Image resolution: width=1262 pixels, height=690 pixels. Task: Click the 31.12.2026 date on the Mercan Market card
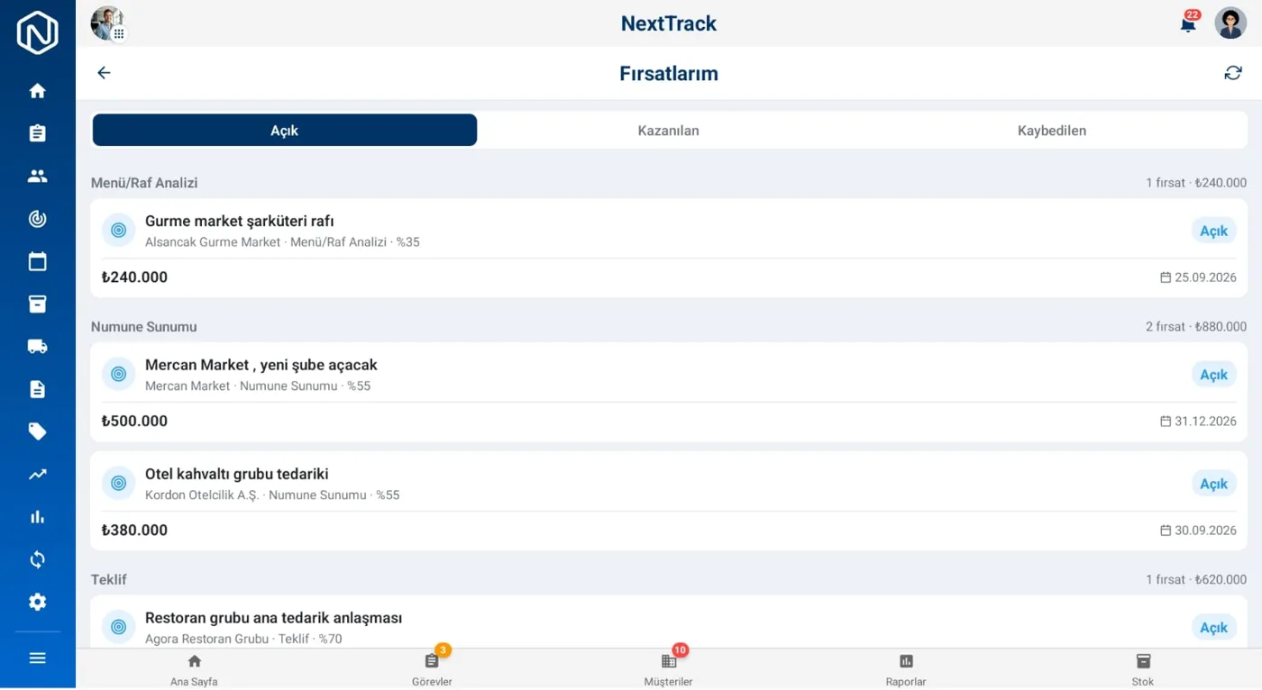[1198, 422]
